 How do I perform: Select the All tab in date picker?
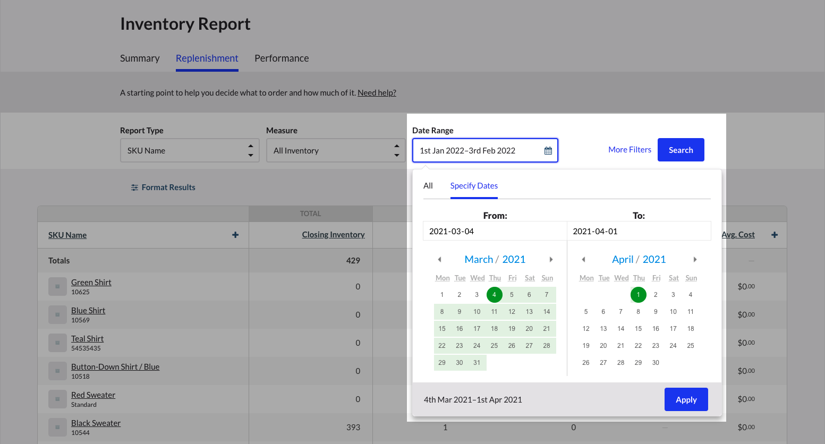[428, 186]
